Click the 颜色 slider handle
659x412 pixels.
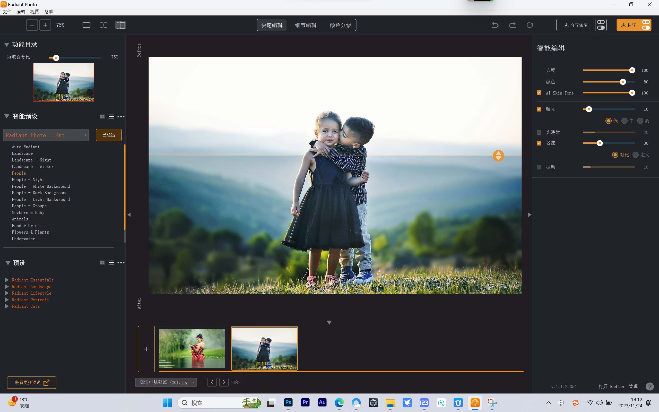click(x=623, y=82)
